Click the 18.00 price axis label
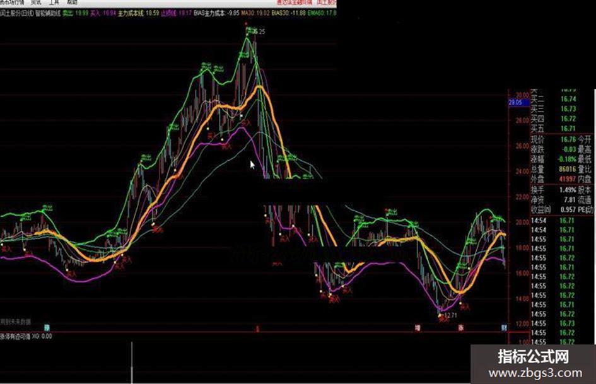596x384 pixels. (522, 248)
